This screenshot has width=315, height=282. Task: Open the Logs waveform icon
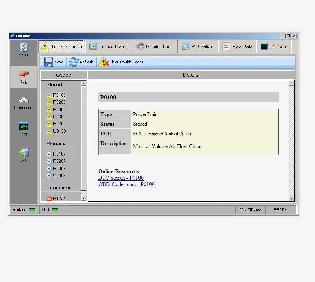pyautogui.click(x=24, y=126)
